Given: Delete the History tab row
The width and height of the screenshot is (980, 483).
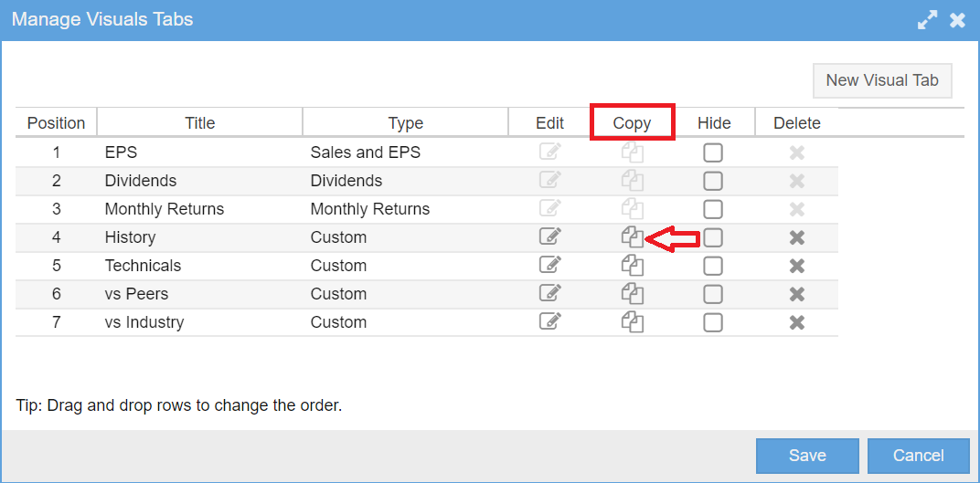Looking at the screenshot, I should point(797,237).
